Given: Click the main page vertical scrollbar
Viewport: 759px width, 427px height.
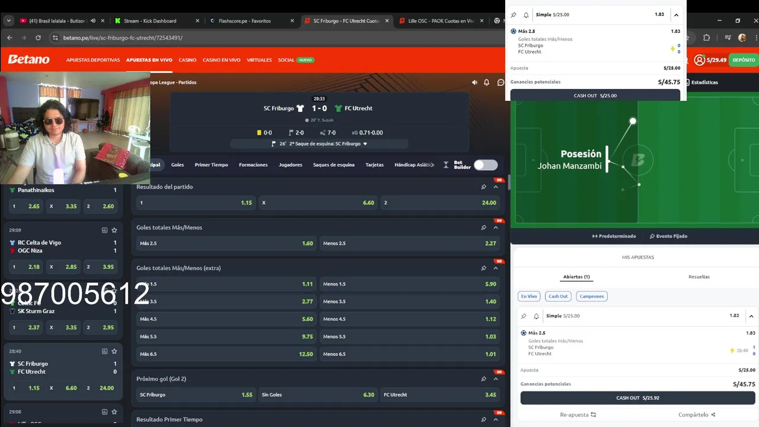Looking at the screenshot, I should [508, 182].
